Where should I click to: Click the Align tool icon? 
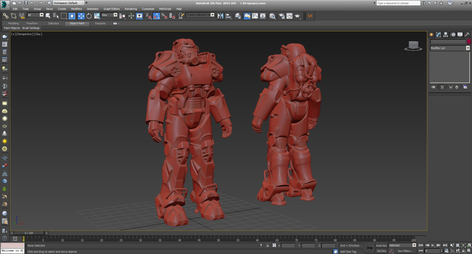pyautogui.click(x=229, y=15)
